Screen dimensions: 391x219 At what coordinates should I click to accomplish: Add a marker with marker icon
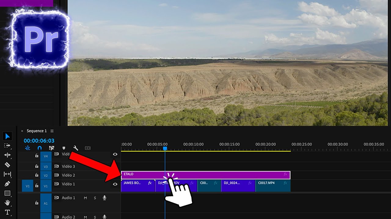click(64, 148)
